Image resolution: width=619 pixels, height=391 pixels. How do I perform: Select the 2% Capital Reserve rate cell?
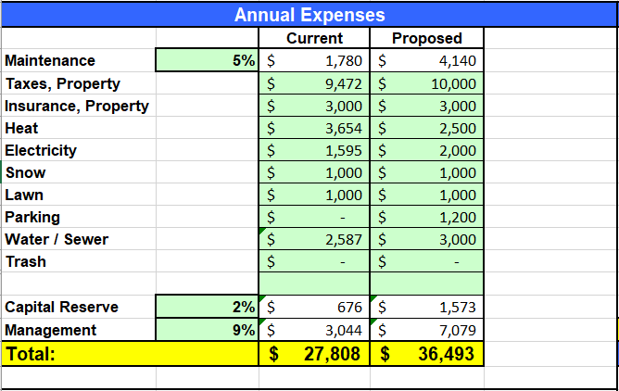point(208,307)
